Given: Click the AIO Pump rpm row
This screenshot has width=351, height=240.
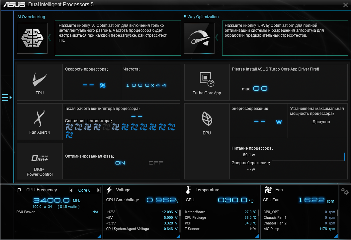Looking at the screenshot, I should coord(299,229).
